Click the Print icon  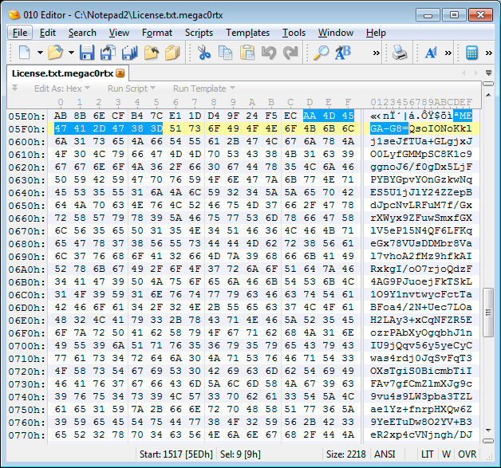pos(400,53)
